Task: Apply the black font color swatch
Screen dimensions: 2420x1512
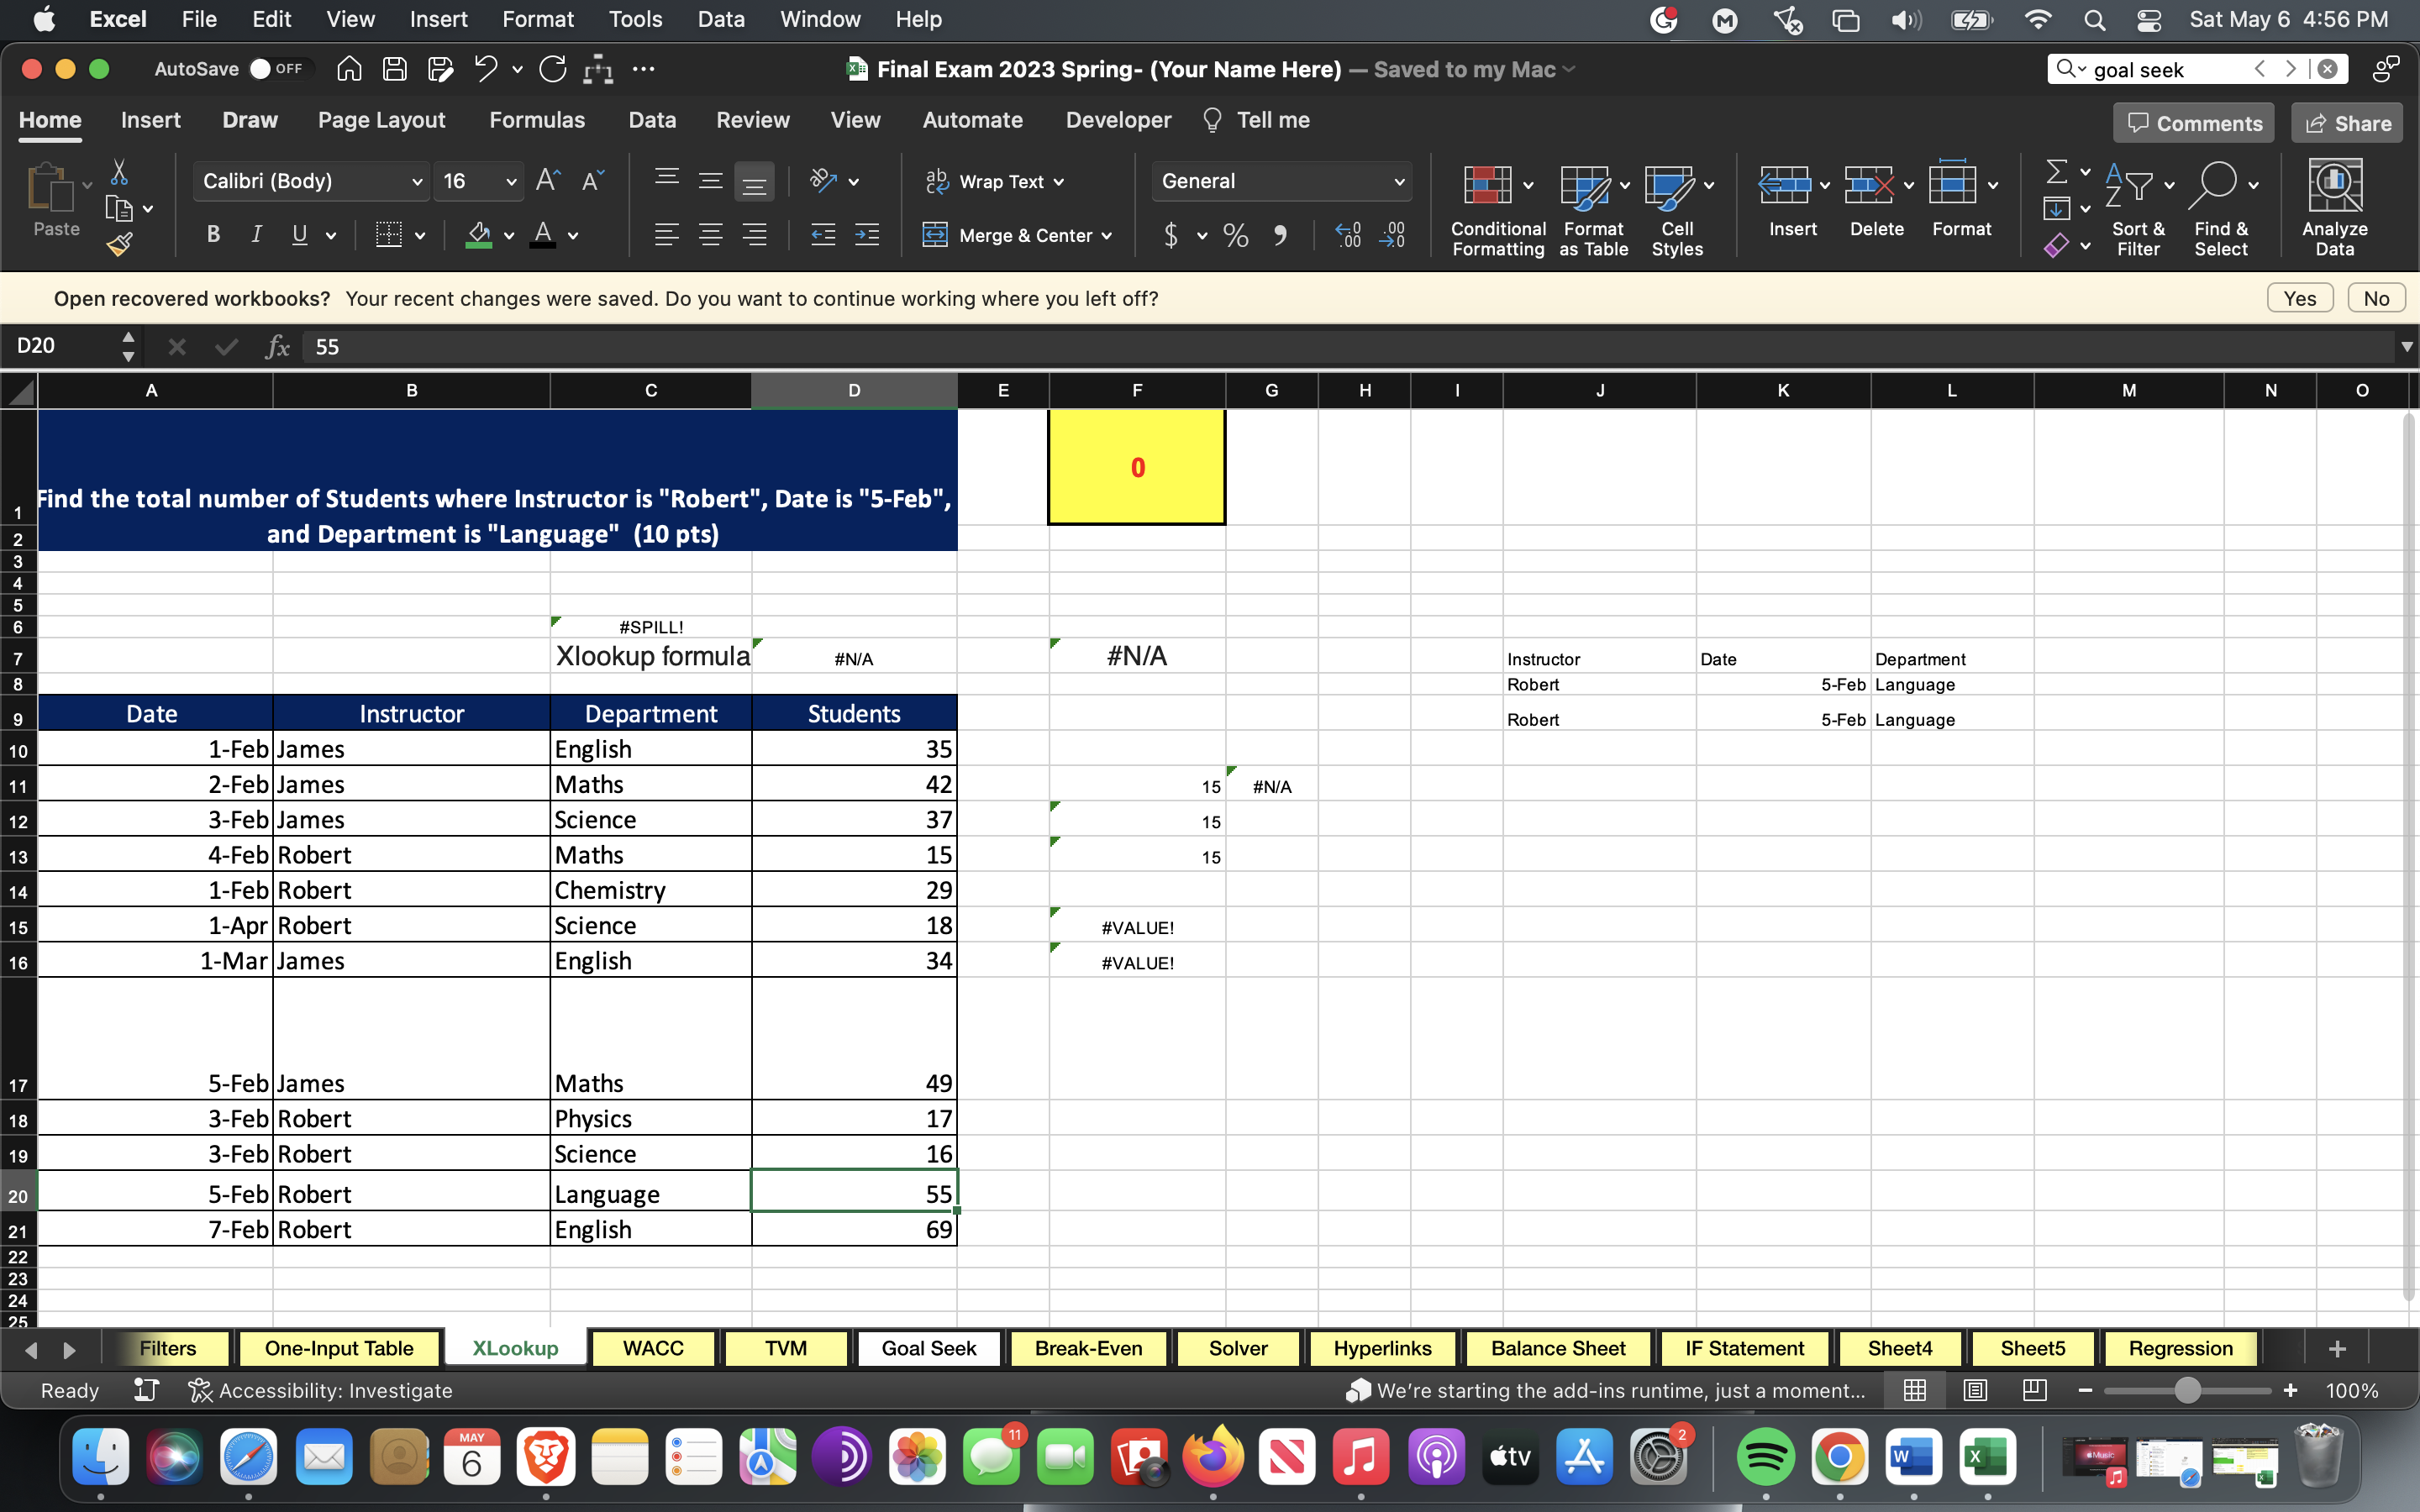Action: (x=543, y=236)
